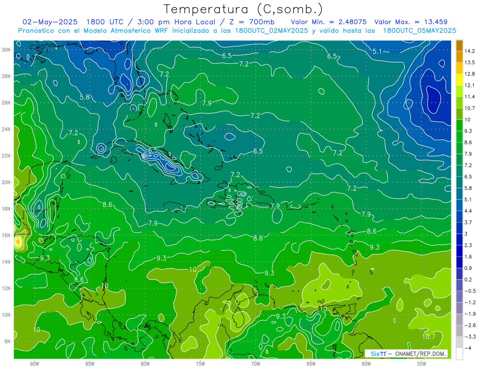The width and height of the screenshot is (478, 369).
Task: Click the "5.8" contour label on the map
Action: tap(84, 97)
